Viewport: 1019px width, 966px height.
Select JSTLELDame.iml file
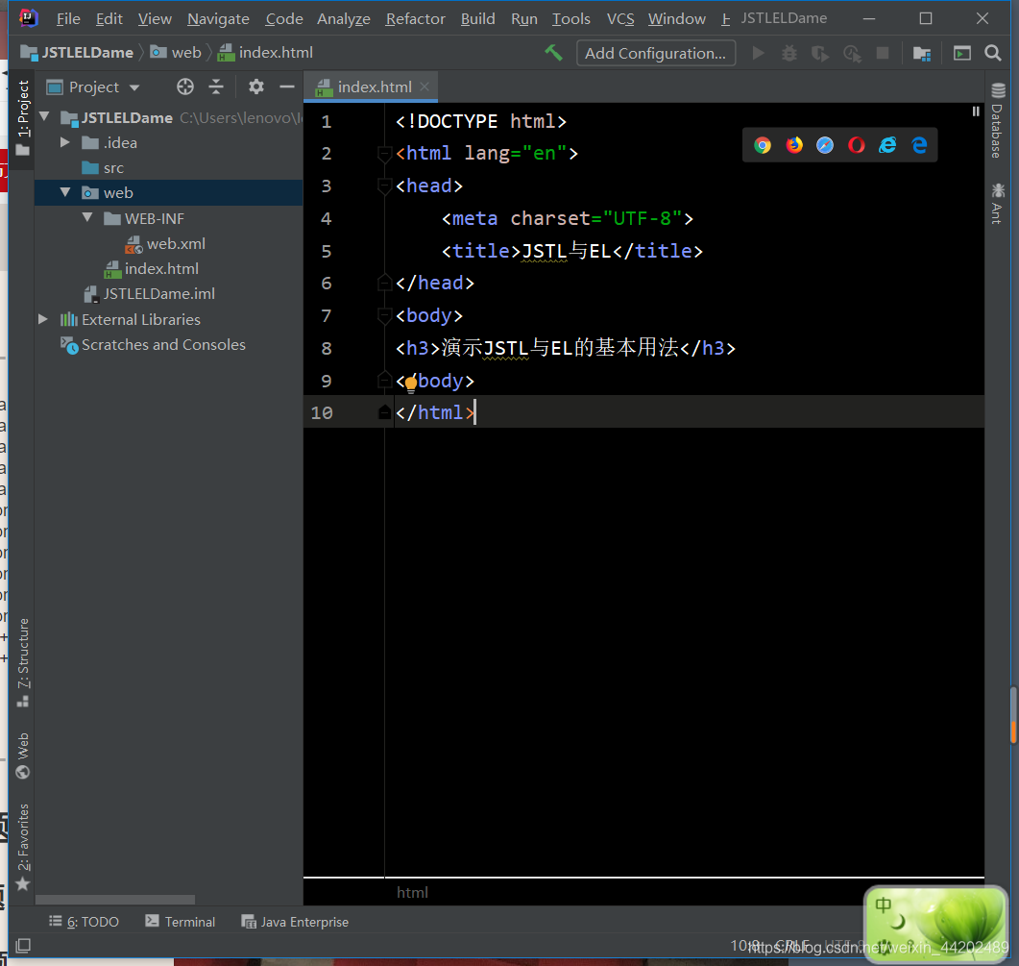tap(150, 294)
